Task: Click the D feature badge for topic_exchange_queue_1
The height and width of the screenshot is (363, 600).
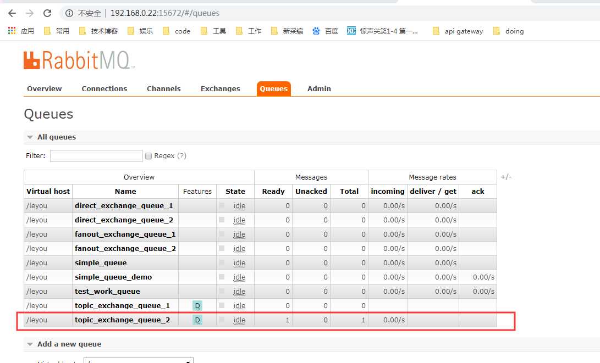Action: (197, 306)
